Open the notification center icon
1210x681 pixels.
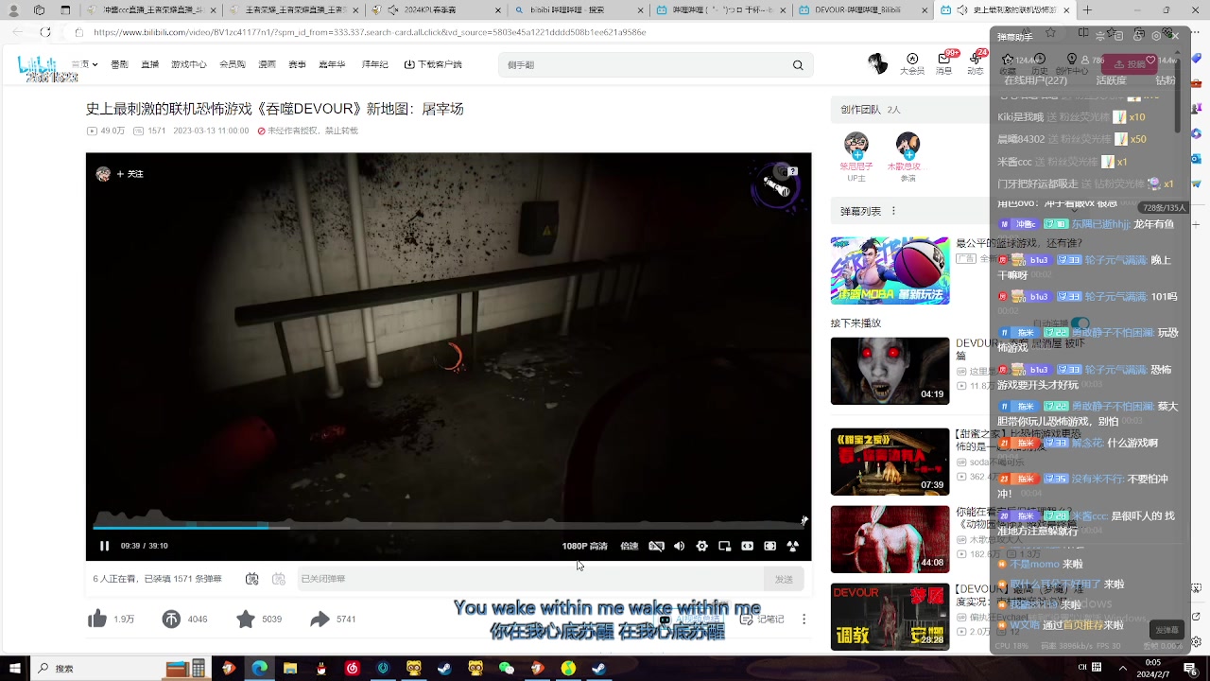(1190, 669)
